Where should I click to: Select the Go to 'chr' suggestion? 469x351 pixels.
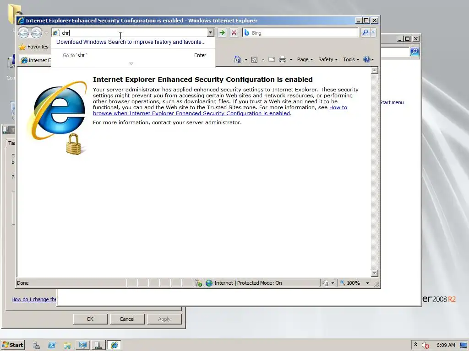[134, 55]
